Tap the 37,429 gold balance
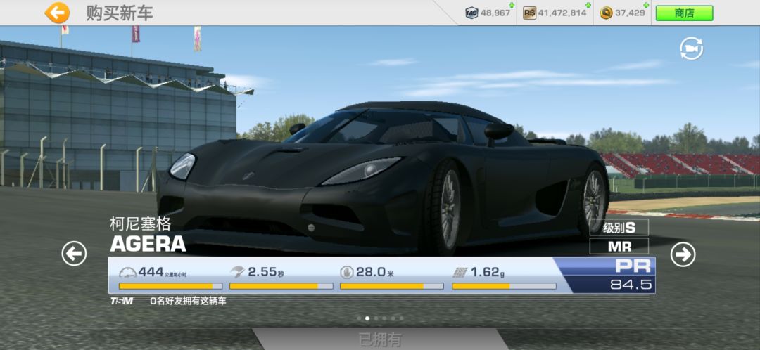 tap(630, 13)
